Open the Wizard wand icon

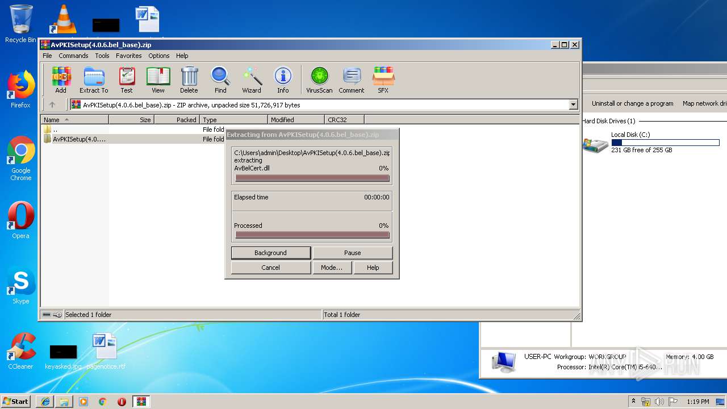[252, 80]
